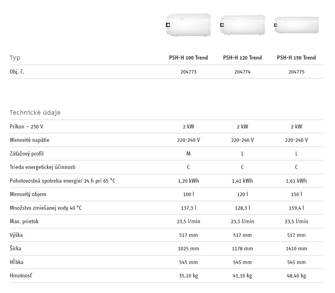
Task: Click the Typ heading label
Action: (x=15, y=58)
